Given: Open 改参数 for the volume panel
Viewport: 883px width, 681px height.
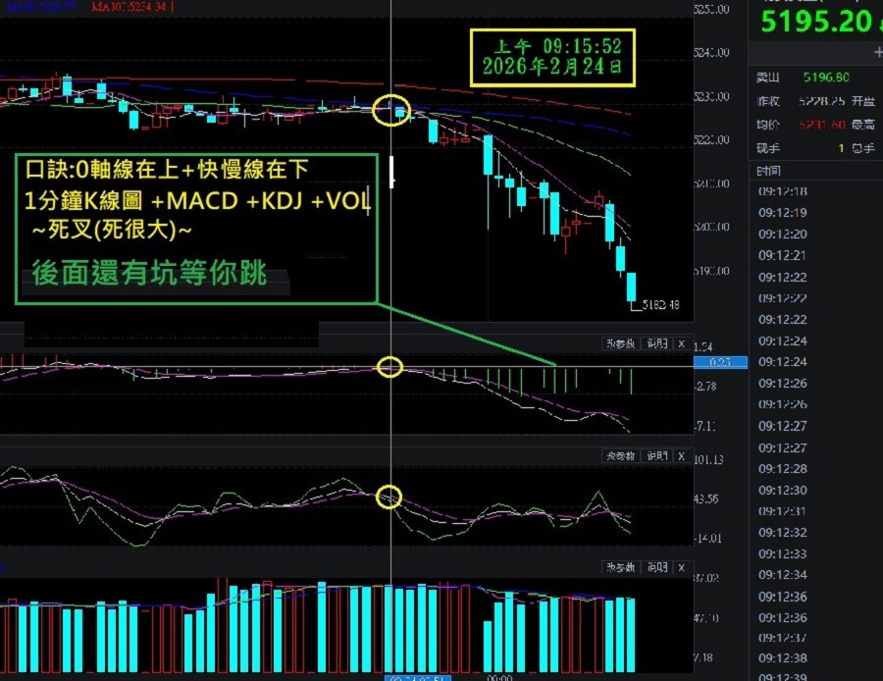Looking at the screenshot, I should (621, 567).
